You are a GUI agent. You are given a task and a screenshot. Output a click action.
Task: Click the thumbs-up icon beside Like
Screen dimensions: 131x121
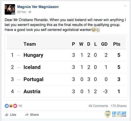point(6,115)
